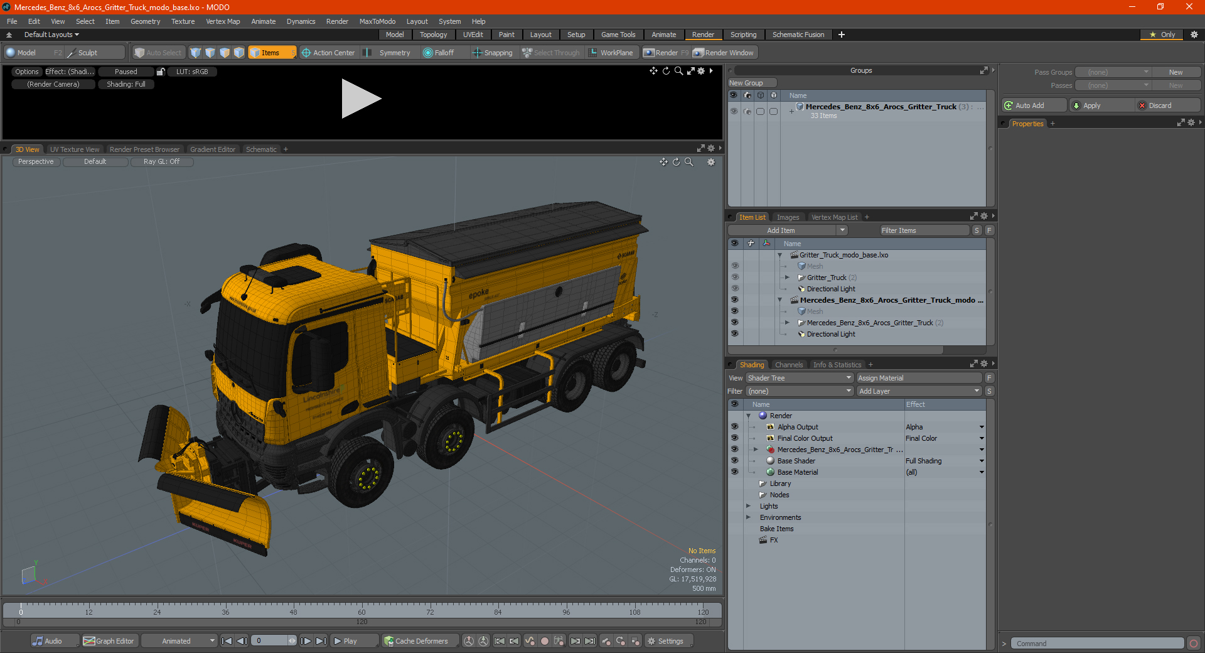Switch to the Channels tab
Image resolution: width=1205 pixels, height=653 pixels.
pos(788,365)
